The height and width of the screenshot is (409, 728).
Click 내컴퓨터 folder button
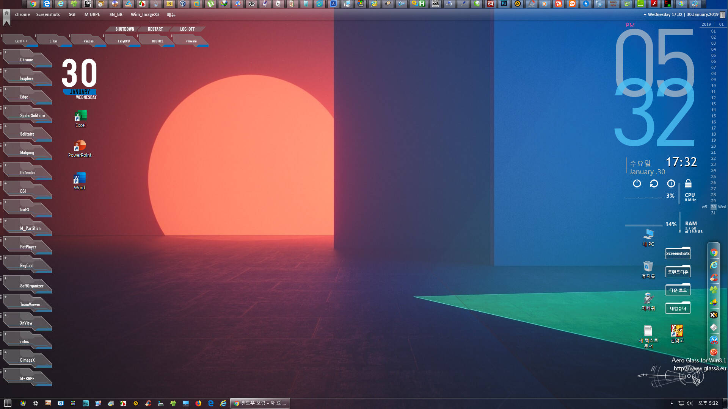(678, 308)
